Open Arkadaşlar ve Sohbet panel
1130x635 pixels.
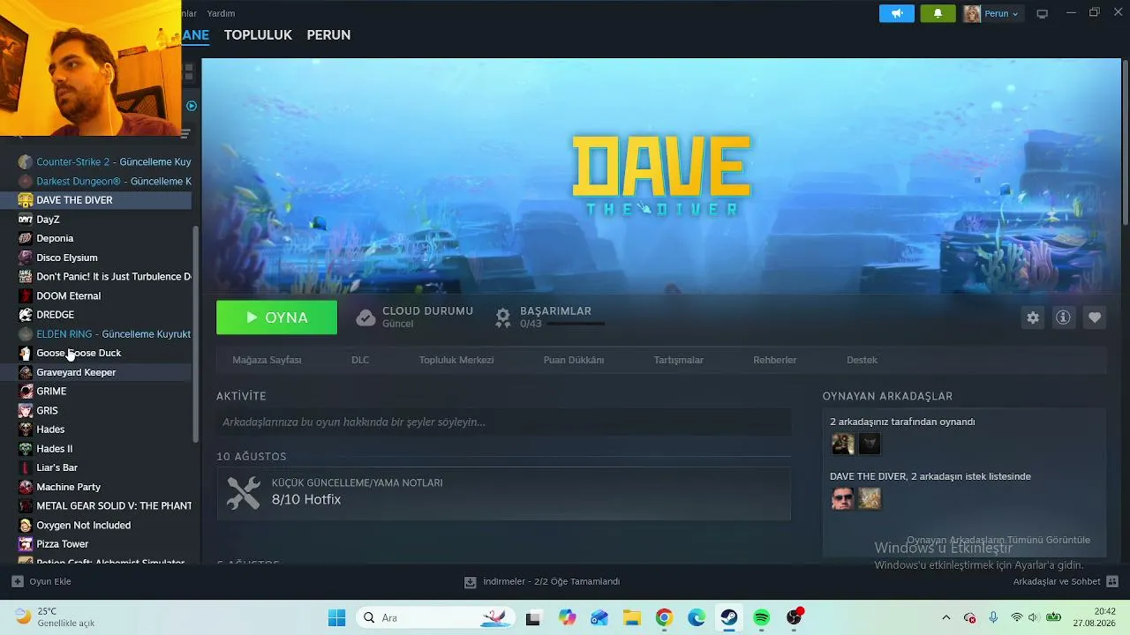(x=1066, y=582)
